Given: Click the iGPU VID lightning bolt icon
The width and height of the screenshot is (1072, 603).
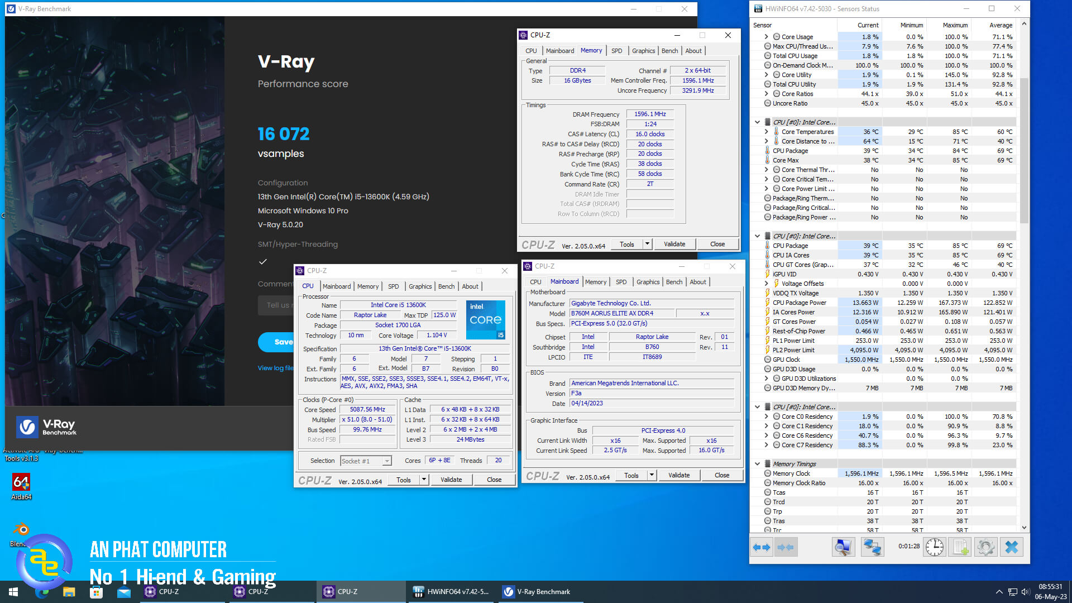Looking at the screenshot, I should pos(768,274).
